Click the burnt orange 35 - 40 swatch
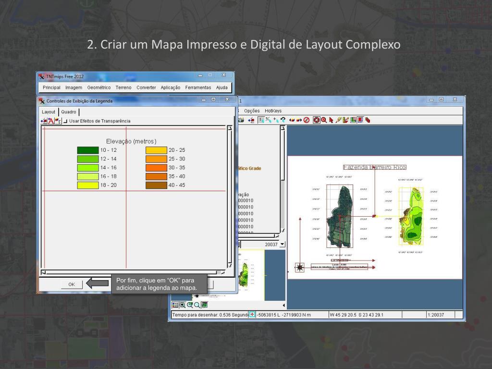 (x=156, y=177)
